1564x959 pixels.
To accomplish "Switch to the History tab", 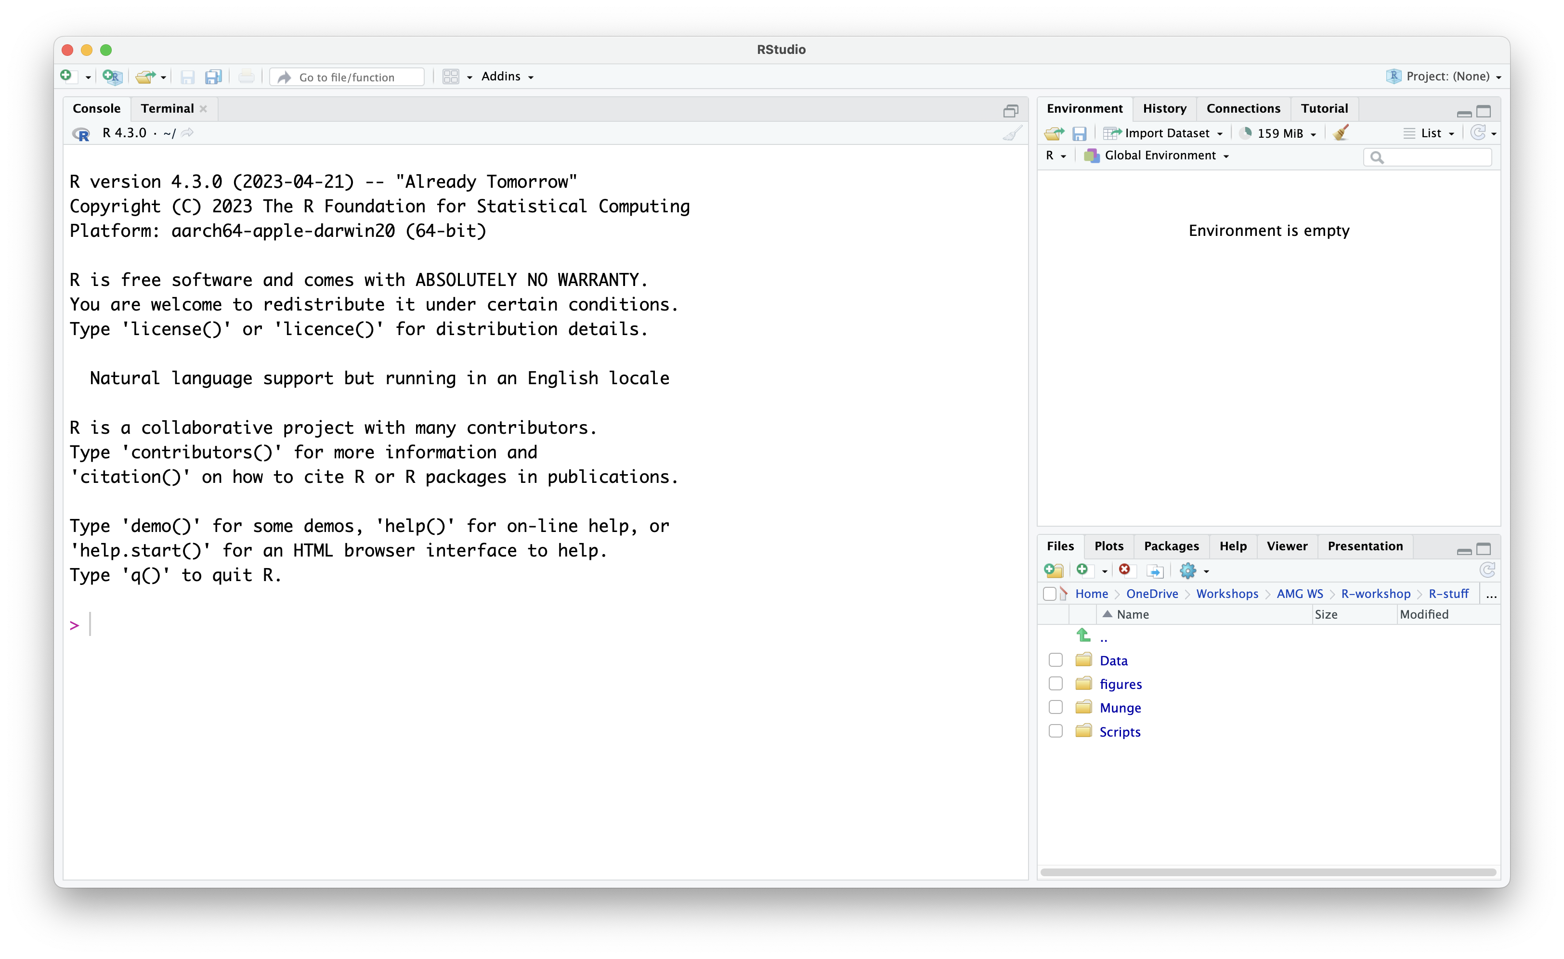I will pos(1165,108).
